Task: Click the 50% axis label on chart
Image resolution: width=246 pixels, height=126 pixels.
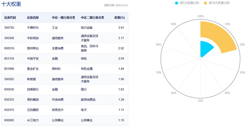Action: 200,101
